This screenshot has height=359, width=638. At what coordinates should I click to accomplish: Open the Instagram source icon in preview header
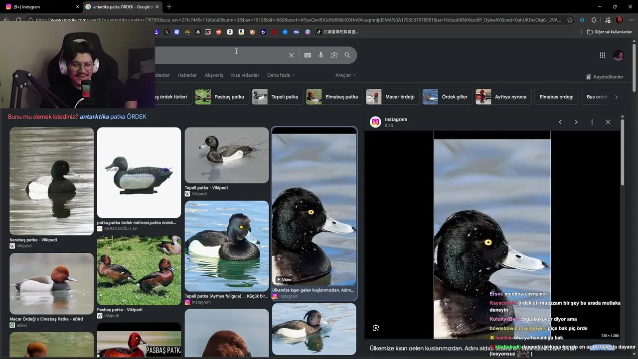[x=375, y=122]
